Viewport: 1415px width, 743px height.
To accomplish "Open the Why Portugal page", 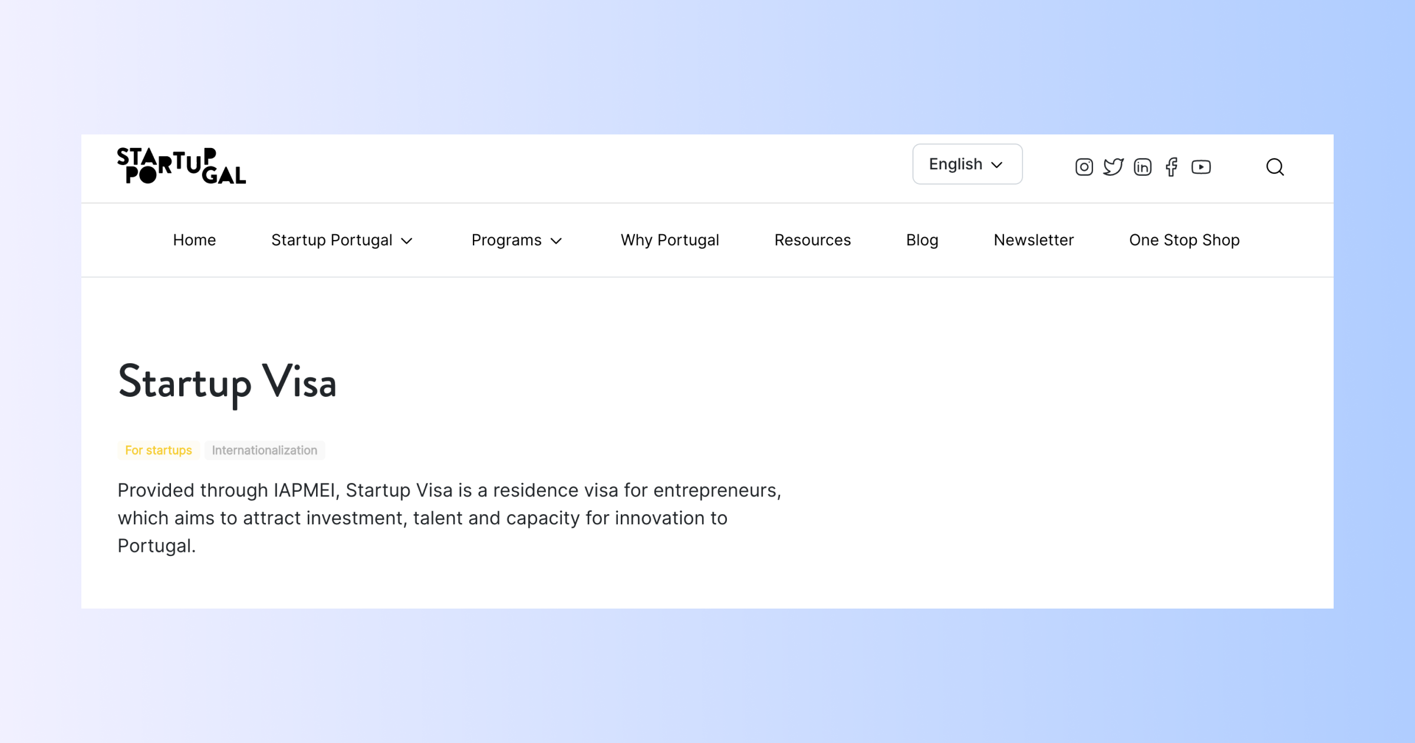I will 670,240.
